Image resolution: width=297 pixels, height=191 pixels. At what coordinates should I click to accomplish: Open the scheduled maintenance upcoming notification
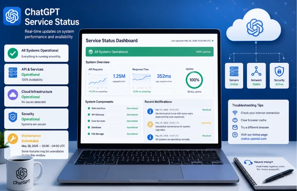point(179,126)
